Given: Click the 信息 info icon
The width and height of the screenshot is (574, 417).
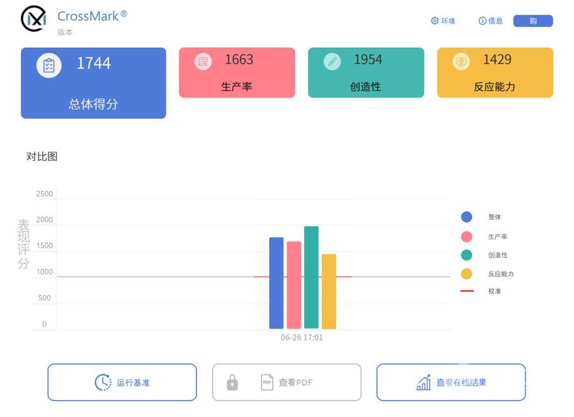Looking at the screenshot, I should 482,20.
